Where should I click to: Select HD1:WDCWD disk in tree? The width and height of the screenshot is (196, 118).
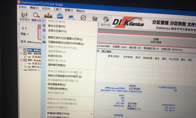click(x=34, y=54)
